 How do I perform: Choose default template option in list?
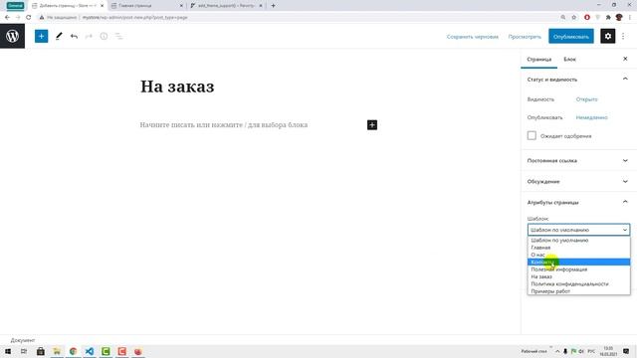click(579, 241)
